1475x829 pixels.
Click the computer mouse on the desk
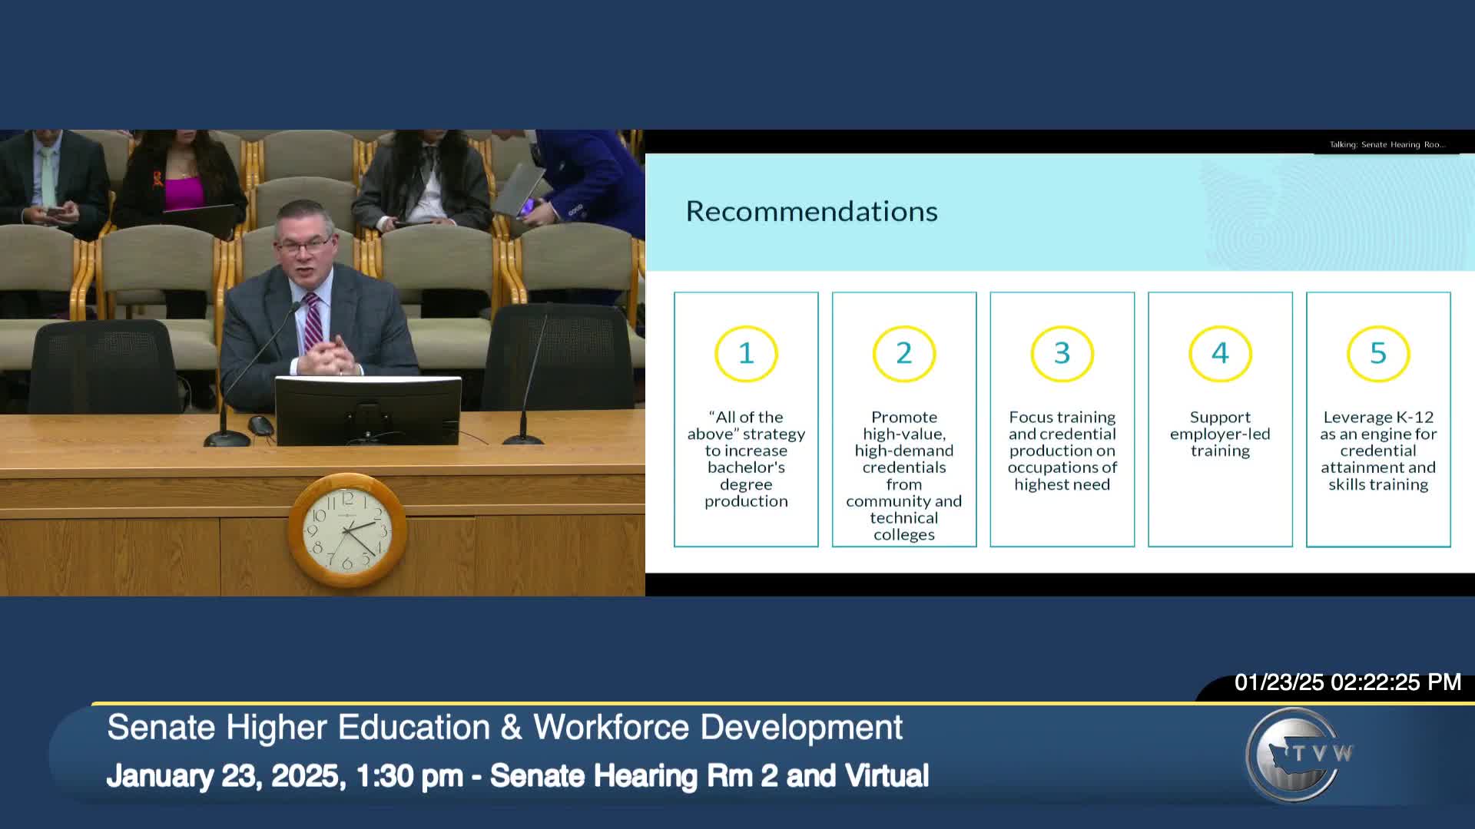tap(261, 424)
